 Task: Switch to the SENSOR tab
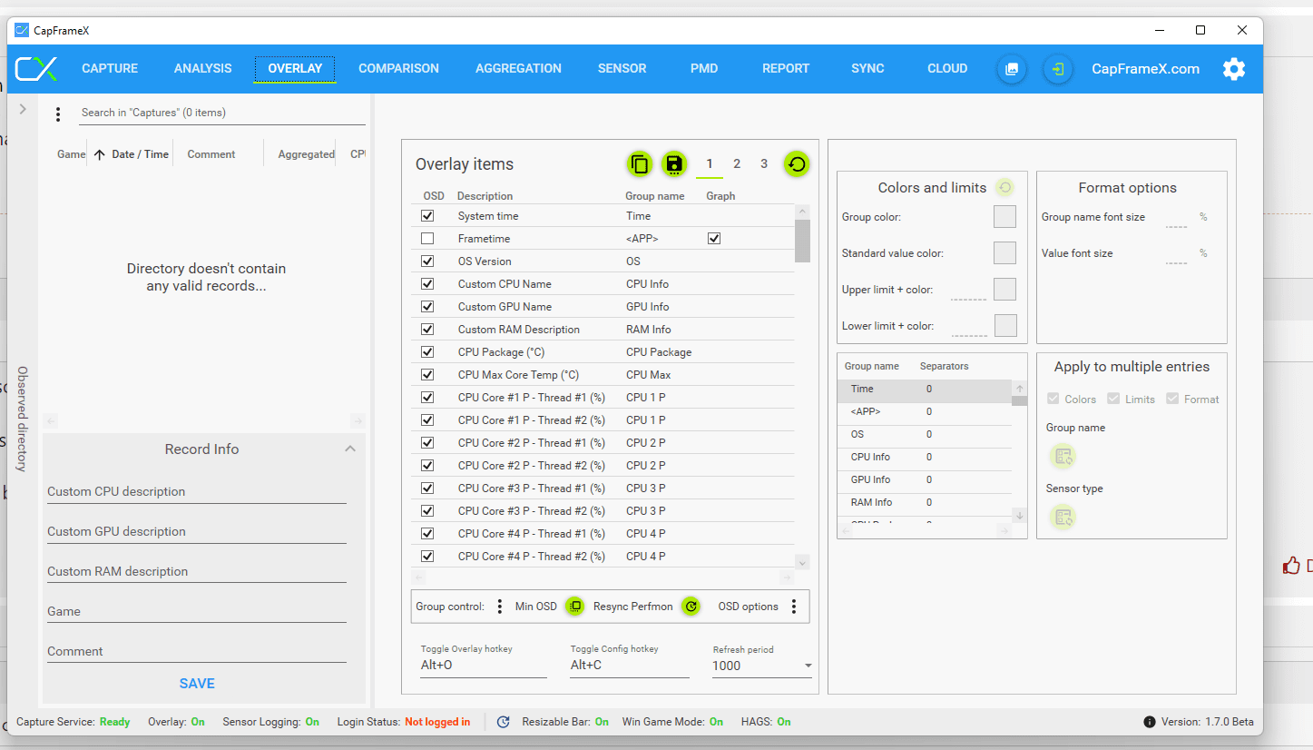622,69
